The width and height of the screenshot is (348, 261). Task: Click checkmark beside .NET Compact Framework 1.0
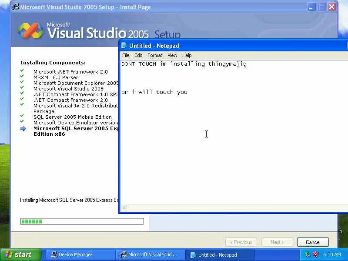pos(22,93)
